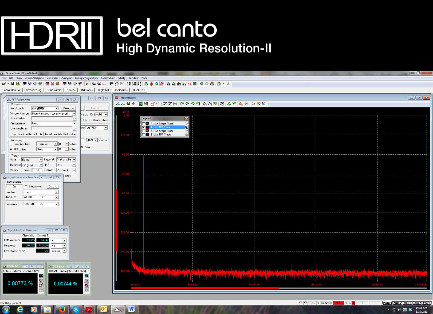Uncheck the FFT buffers averaging checkbox
The height and width of the screenshot is (314, 433).
point(12,149)
